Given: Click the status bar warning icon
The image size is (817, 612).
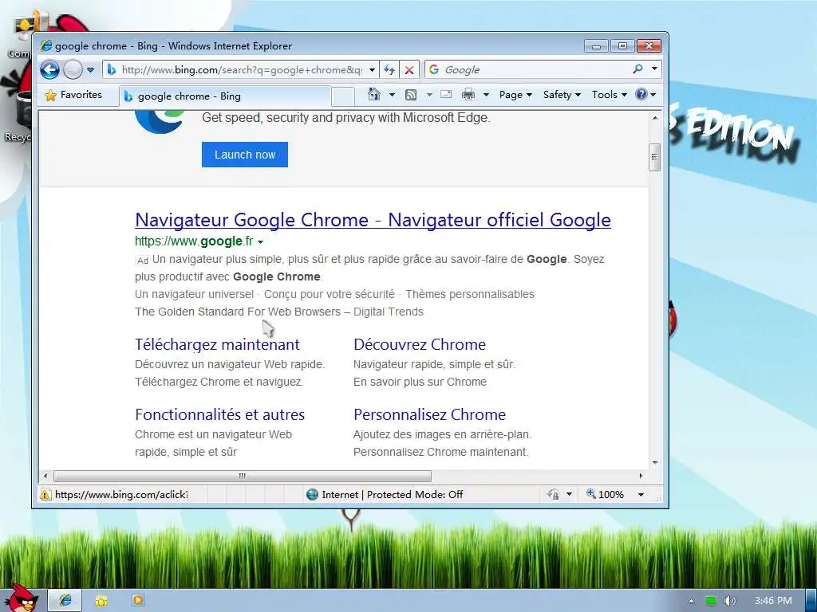Looking at the screenshot, I should tap(45, 494).
